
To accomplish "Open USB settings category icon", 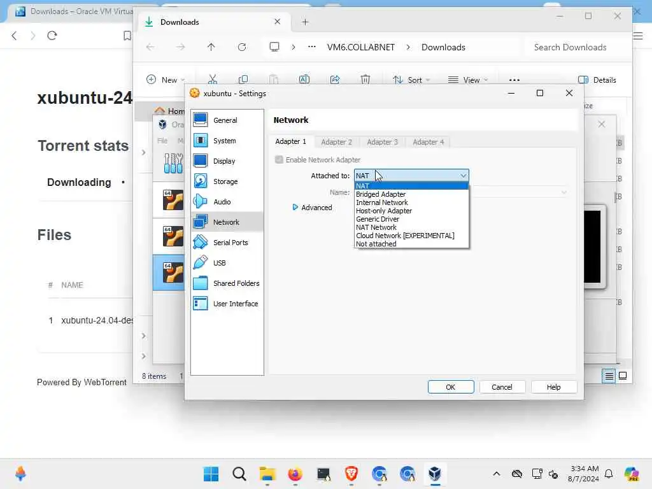I will click(201, 263).
